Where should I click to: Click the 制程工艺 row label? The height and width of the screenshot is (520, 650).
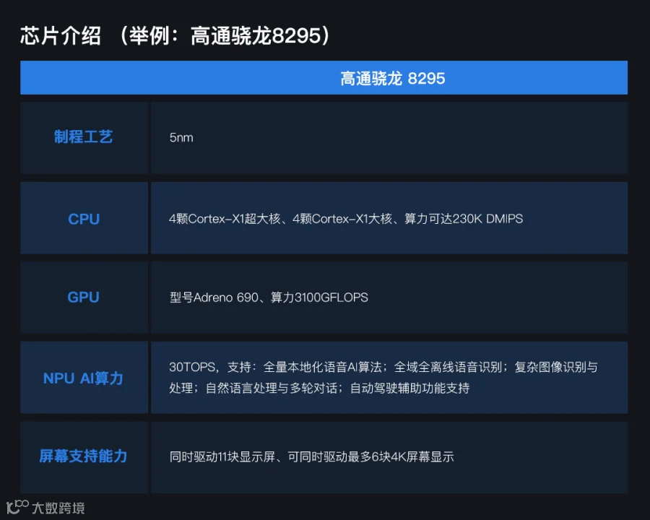[83, 136]
